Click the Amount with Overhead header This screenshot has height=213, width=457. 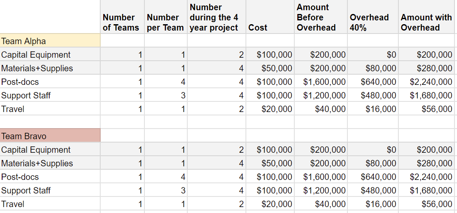pos(426,22)
